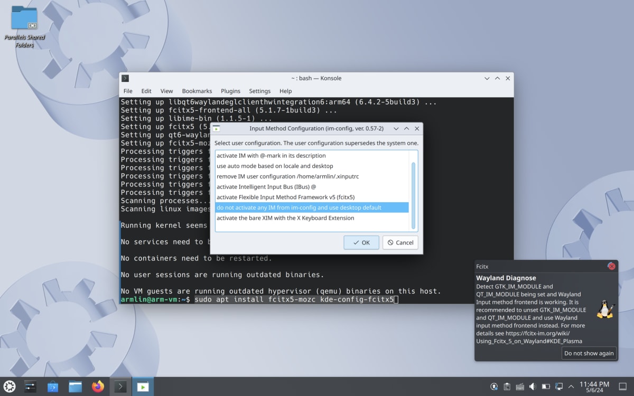634x396 pixels.
Task: Open Dolphin file manager in taskbar
Action: (x=76, y=386)
